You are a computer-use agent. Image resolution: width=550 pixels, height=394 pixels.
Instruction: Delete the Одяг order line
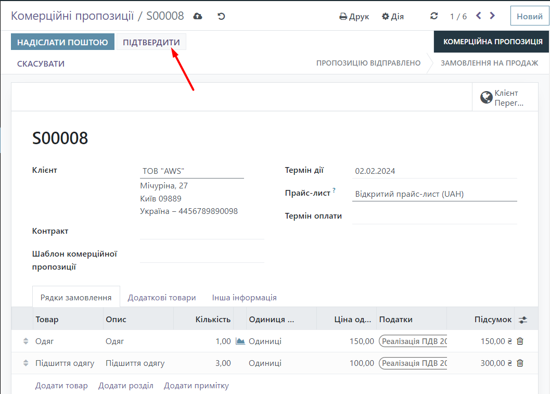[x=520, y=341]
